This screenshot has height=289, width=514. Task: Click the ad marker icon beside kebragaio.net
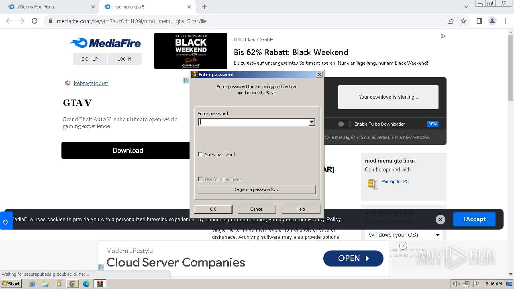(186, 81)
